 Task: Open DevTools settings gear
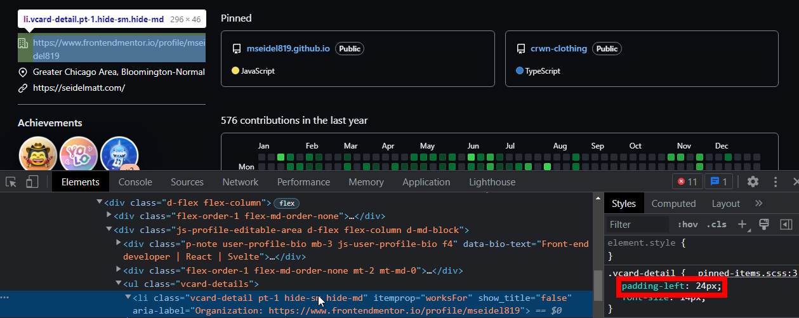click(753, 182)
